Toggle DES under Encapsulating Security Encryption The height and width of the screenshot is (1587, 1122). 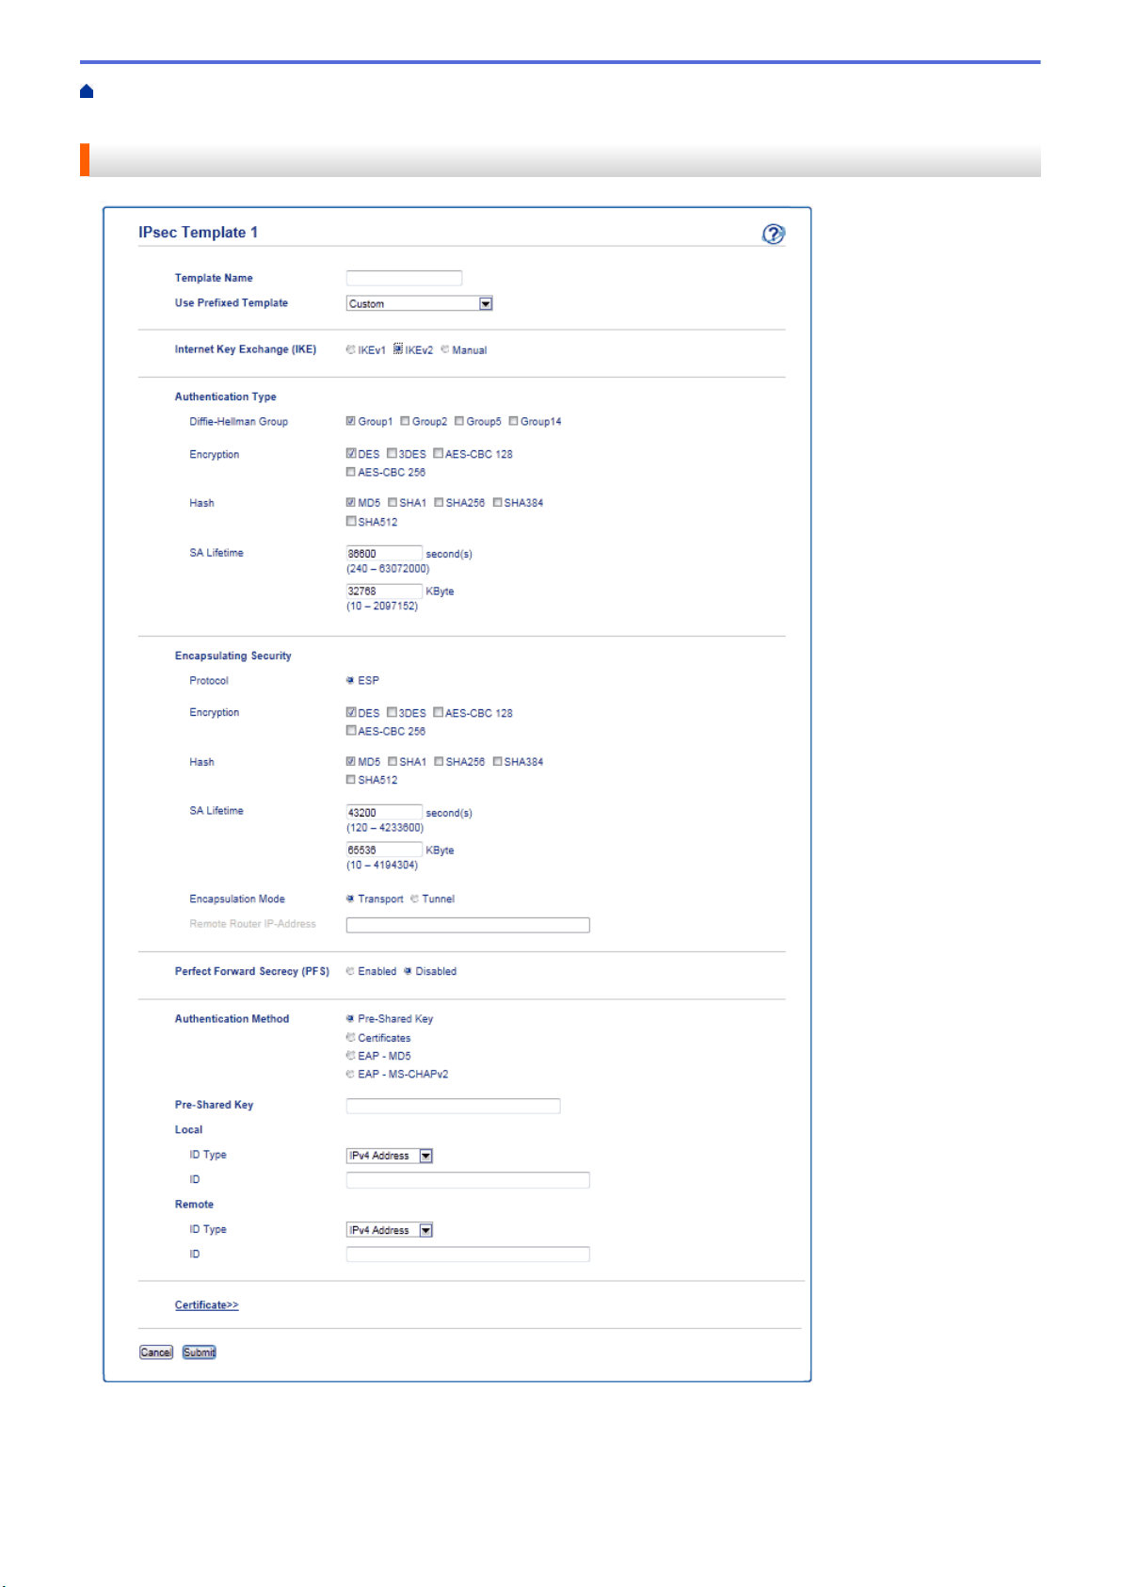[x=351, y=712]
